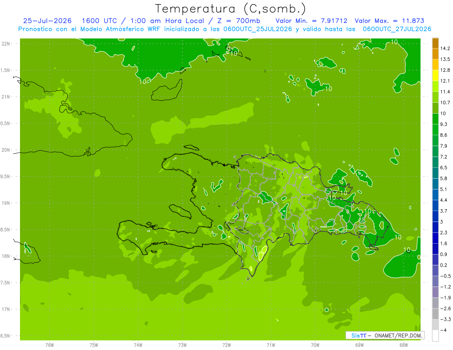Click the "76W" longitude axis label
The width and height of the screenshot is (453, 350).
coord(49,345)
